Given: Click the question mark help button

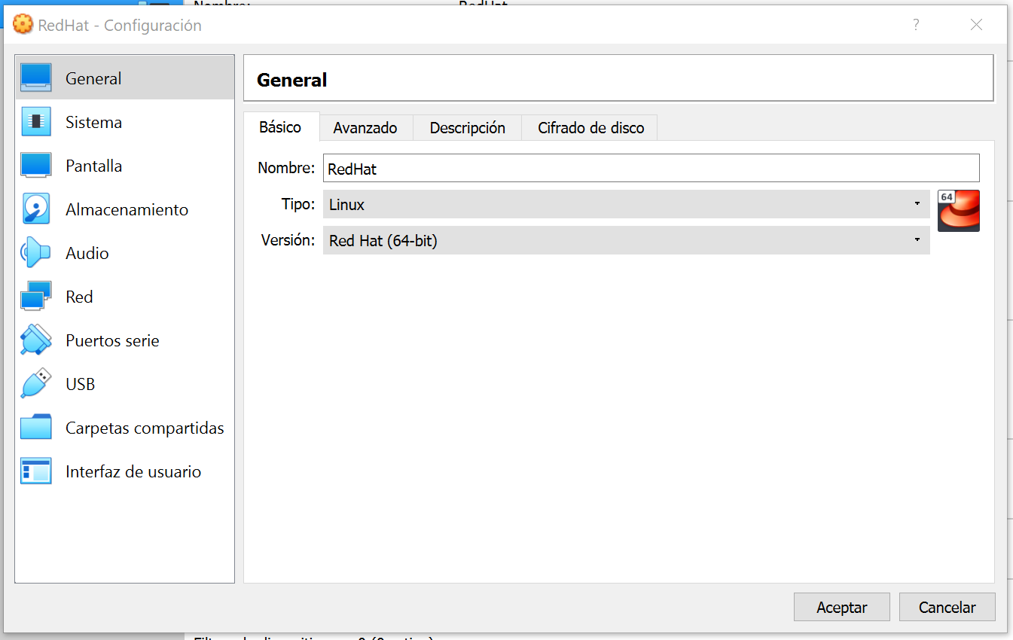Looking at the screenshot, I should click(x=916, y=25).
